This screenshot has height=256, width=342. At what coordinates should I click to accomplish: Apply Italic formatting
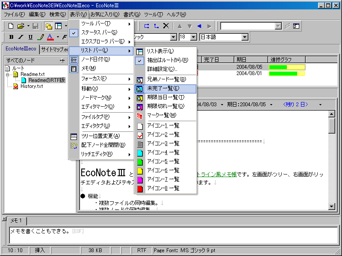pos(21,37)
